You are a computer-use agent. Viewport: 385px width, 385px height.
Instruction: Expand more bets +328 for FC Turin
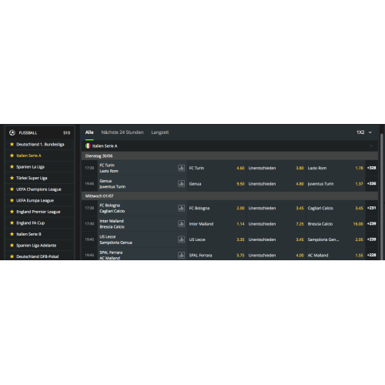click(371, 168)
